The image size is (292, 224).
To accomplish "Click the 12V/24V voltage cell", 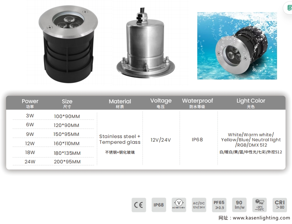I will coord(160,140).
